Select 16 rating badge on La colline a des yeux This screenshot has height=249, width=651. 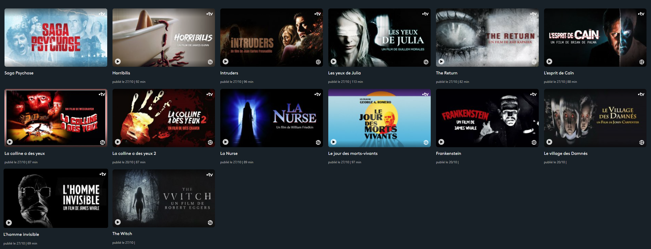102,142
